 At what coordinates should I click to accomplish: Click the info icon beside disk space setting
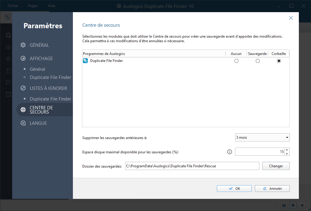tap(230, 152)
